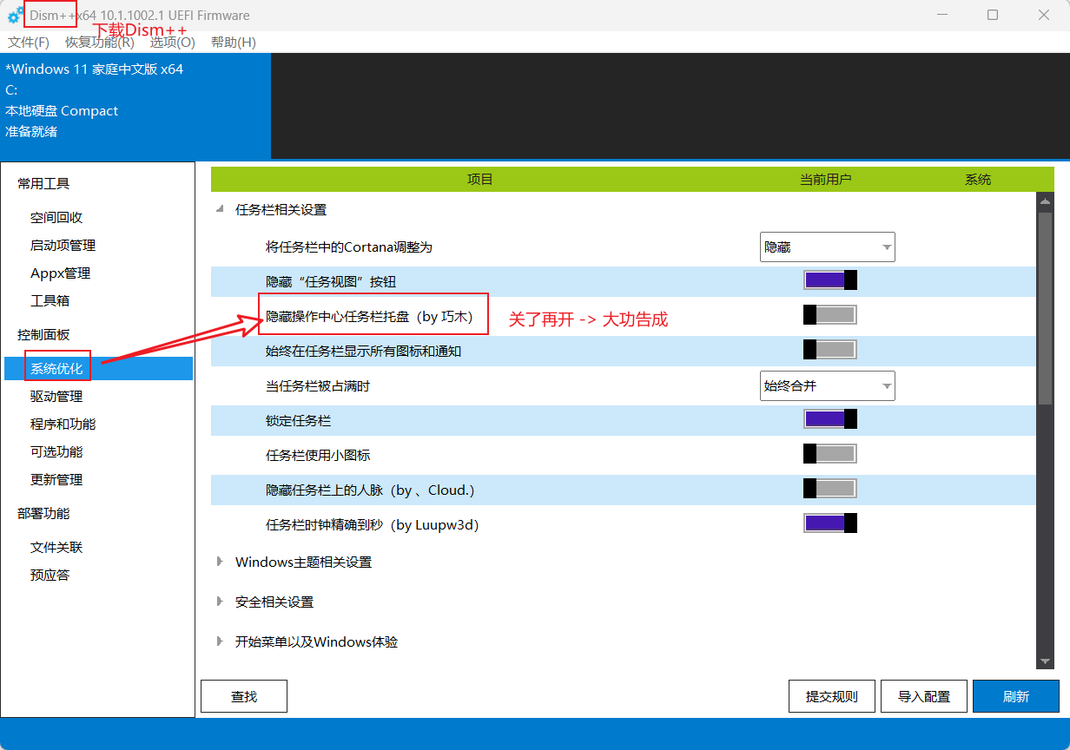Image resolution: width=1070 pixels, height=750 pixels.
Task: Enable 任务栏使用小图标 switch
Action: [830, 453]
